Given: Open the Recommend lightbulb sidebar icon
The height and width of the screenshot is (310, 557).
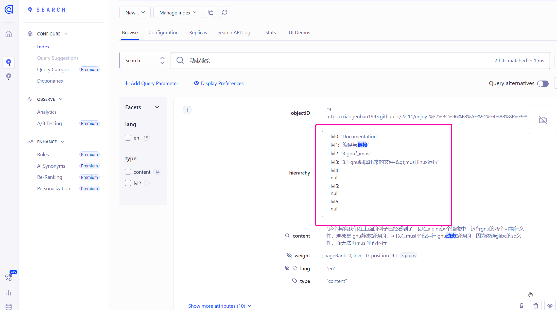Looking at the screenshot, I should tap(9, 76).
